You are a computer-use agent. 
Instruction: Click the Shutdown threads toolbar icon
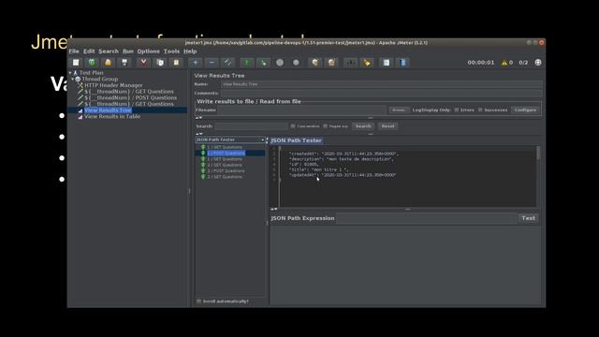(296, 63)
